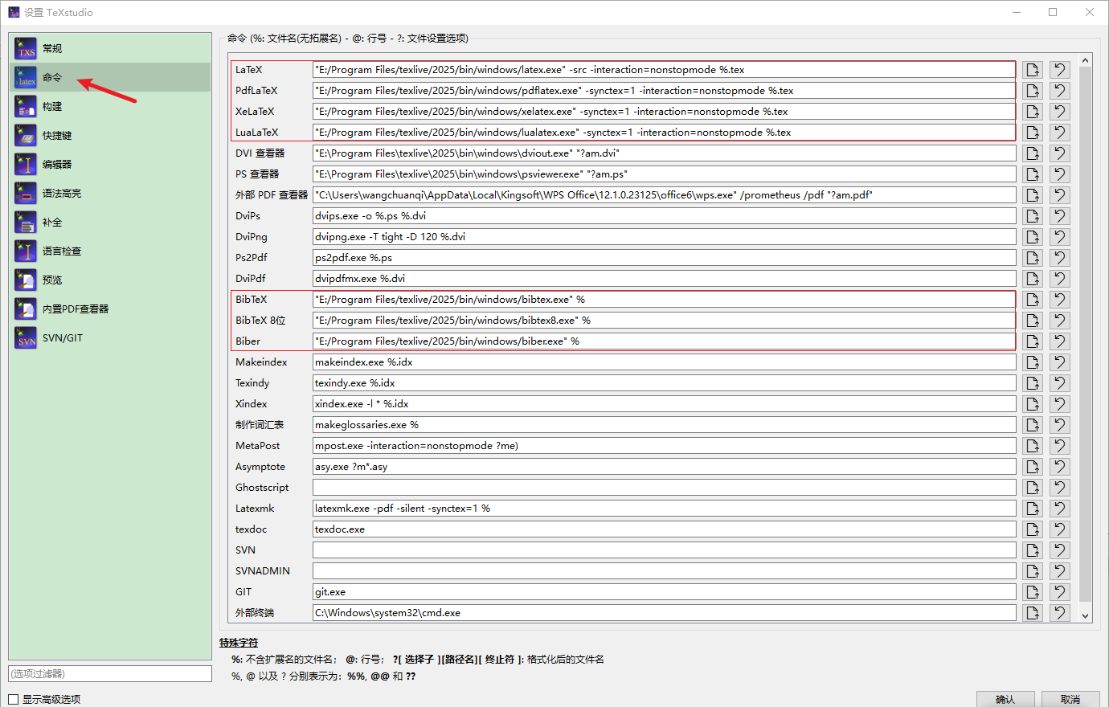Image resolution: width=1109 pixels, height=707 pixels.
Task: Browse for the Makeindex executable file
Action: tap(1033, 362)
